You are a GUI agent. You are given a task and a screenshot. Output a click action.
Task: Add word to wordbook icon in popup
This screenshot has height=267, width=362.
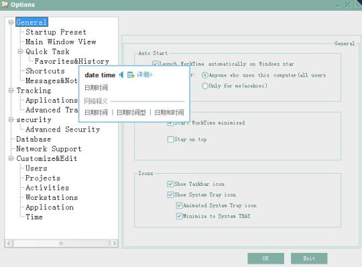tap(131, 75)
